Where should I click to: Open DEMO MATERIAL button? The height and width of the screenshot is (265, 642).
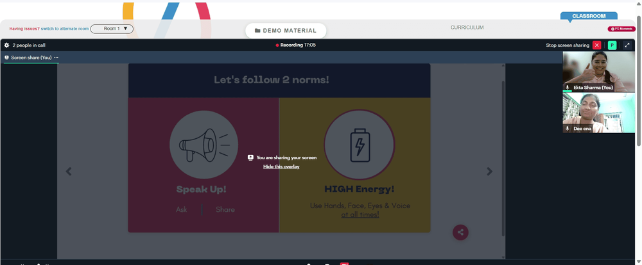coord(286,31)
